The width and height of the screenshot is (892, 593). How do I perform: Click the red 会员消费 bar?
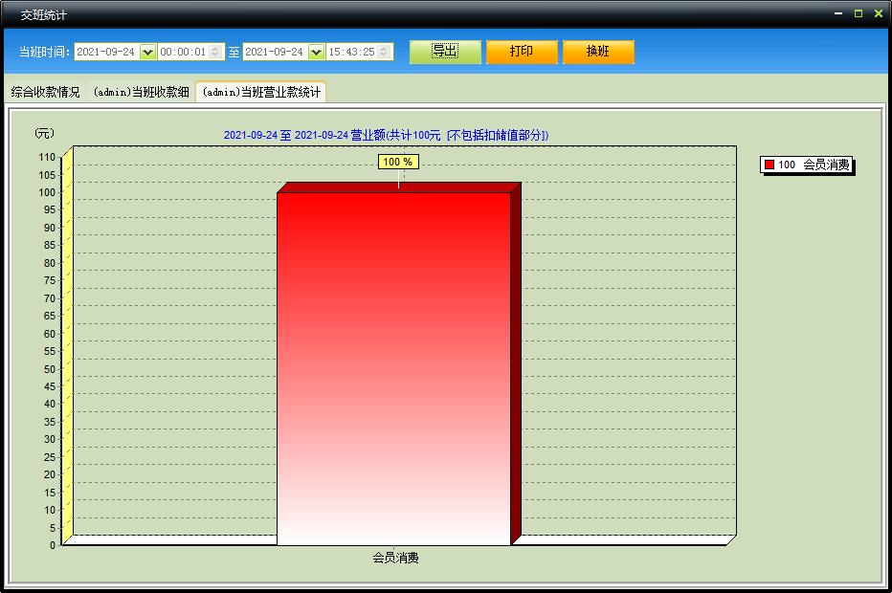pyautogui.click(x=393, y=368)
